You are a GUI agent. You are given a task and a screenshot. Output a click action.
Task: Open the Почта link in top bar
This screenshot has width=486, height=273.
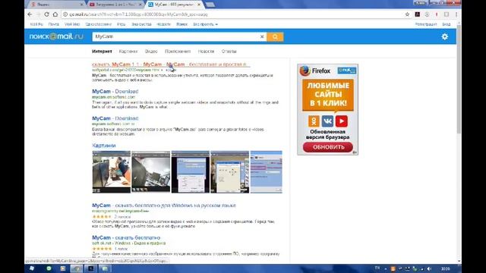(x=53, y=24)
